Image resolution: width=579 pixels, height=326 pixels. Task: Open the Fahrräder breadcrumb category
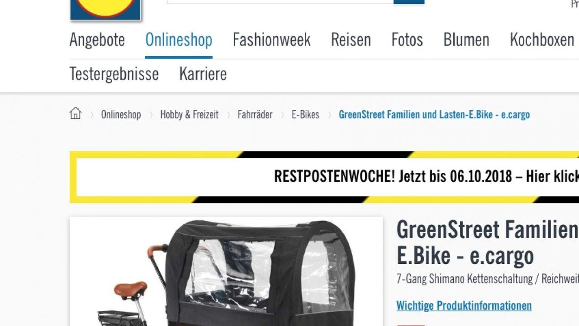tap(255, 115)
